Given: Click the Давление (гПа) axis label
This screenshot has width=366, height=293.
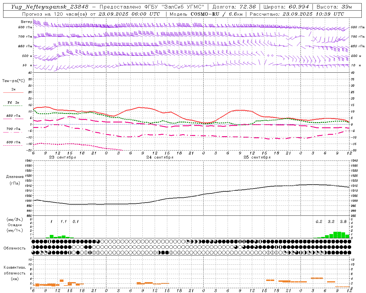Looking at the screenshot, I should pos(15,180).
